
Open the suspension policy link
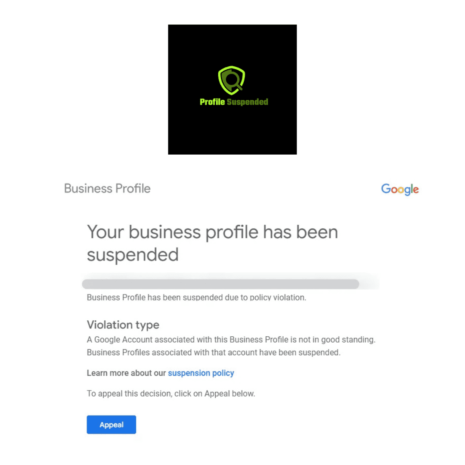point(201,373)
